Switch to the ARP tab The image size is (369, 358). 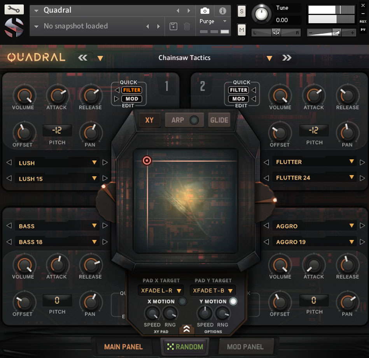(x=177, y=120)
